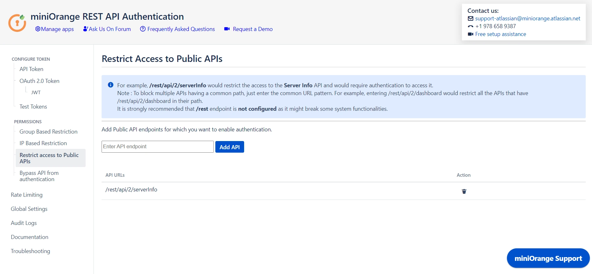Open the Test Tokens page
This screenshot has height=274, width=592.
tap(33, 107)
